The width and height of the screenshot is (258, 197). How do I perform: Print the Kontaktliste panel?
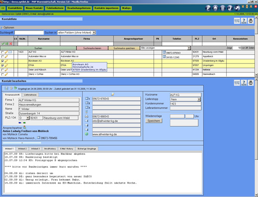251,21
